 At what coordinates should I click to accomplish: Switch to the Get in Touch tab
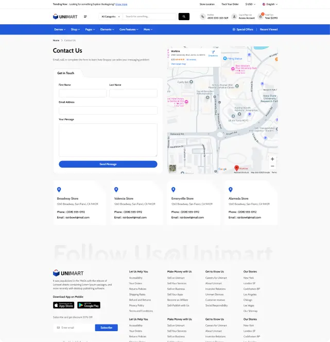tap(66, 73)
